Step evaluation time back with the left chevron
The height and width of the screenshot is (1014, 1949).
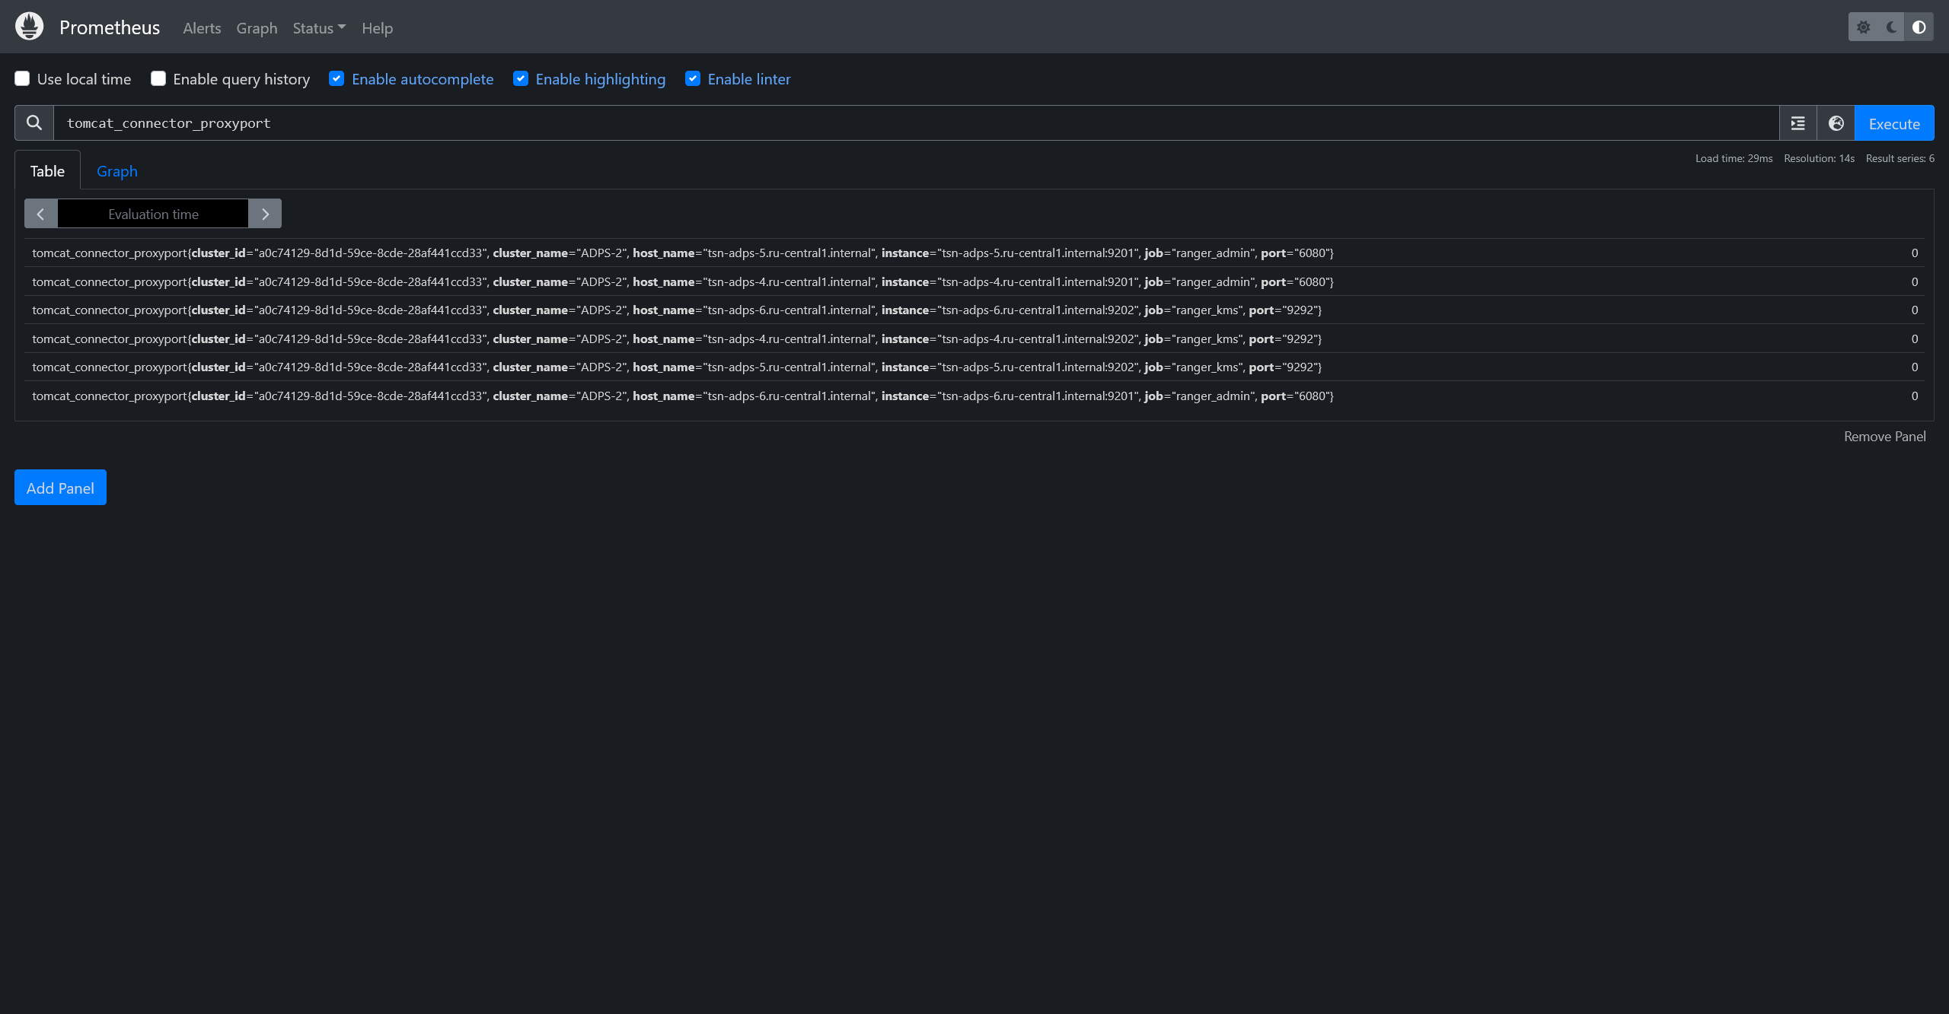click(x=40, y=213)
